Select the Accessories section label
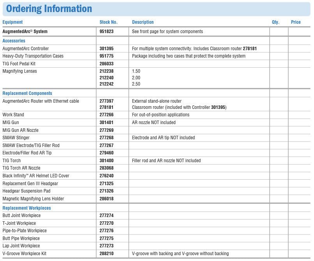Image resolution: width=314 pixels, height=261 pixels. click(x=14, y=41)
